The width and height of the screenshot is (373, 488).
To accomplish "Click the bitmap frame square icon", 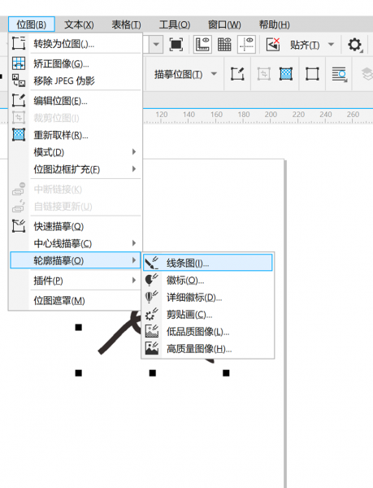I will click(312, 74).
